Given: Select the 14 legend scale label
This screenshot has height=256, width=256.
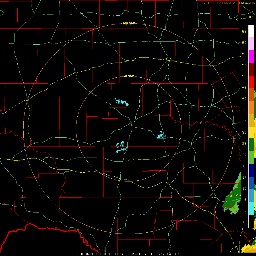Looking at the screenshot, I should pos(244,177).
